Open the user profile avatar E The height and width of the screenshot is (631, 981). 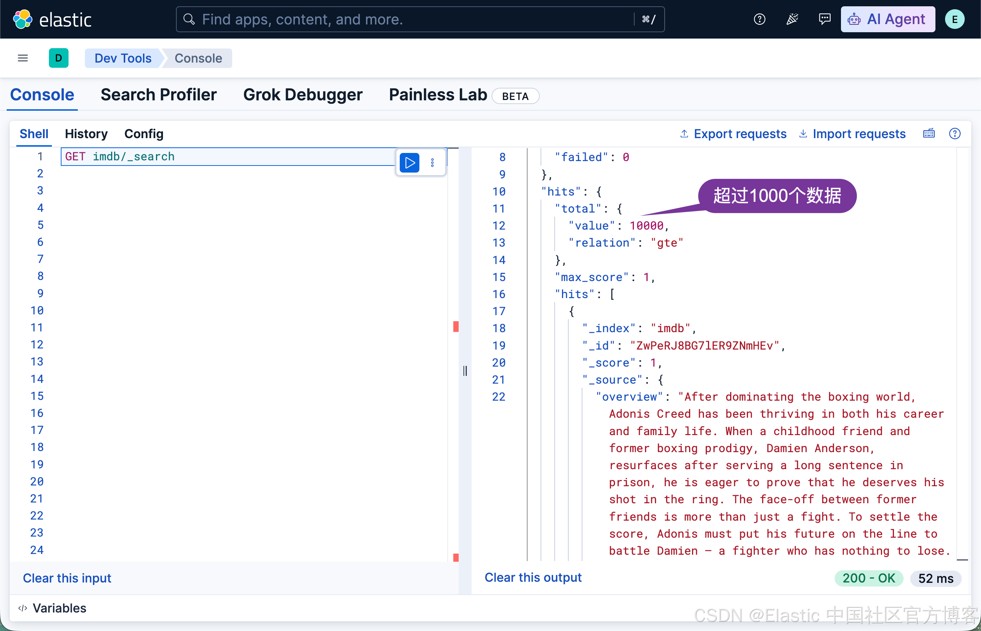pos(954,19)
